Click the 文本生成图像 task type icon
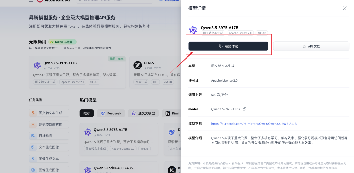The width and height of the screenshot is (354, 173). (33, 147)
